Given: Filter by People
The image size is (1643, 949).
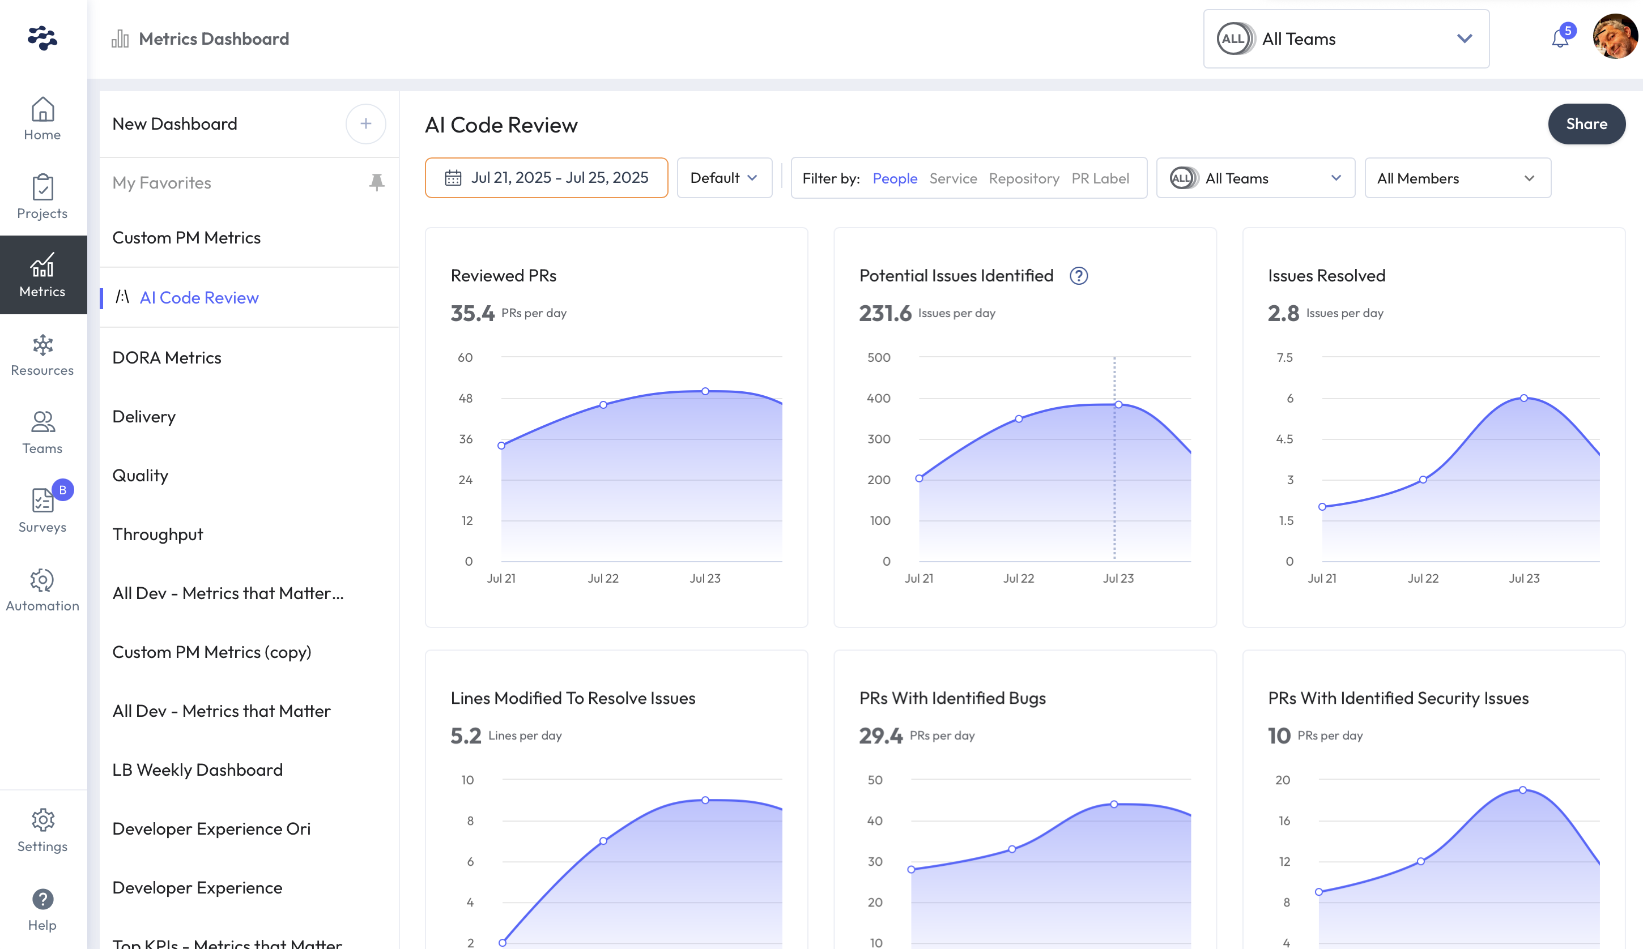Looking at the screenshot, I should tap(895, 178).
